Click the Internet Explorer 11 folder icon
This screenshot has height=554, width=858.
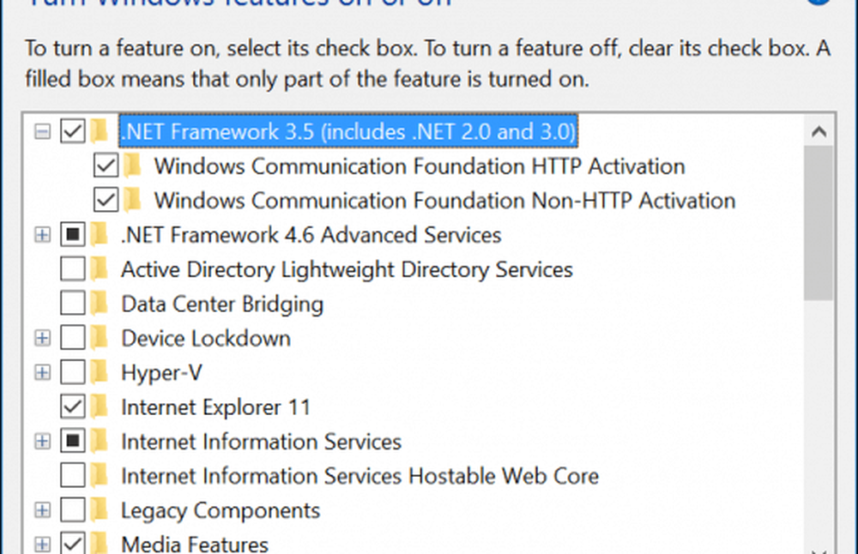tap(100, 406)
